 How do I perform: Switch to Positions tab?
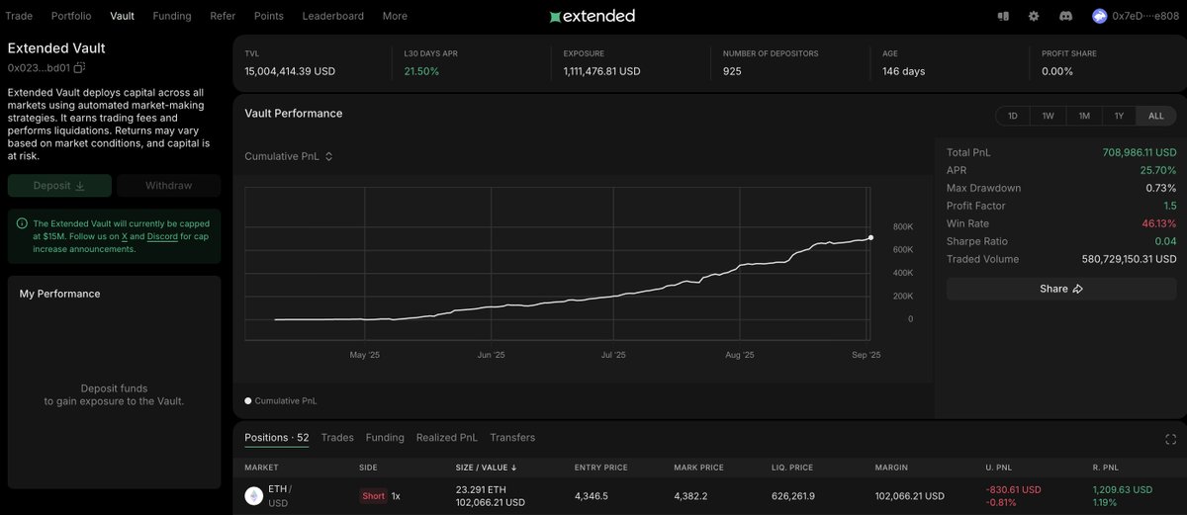click(277, 437)
